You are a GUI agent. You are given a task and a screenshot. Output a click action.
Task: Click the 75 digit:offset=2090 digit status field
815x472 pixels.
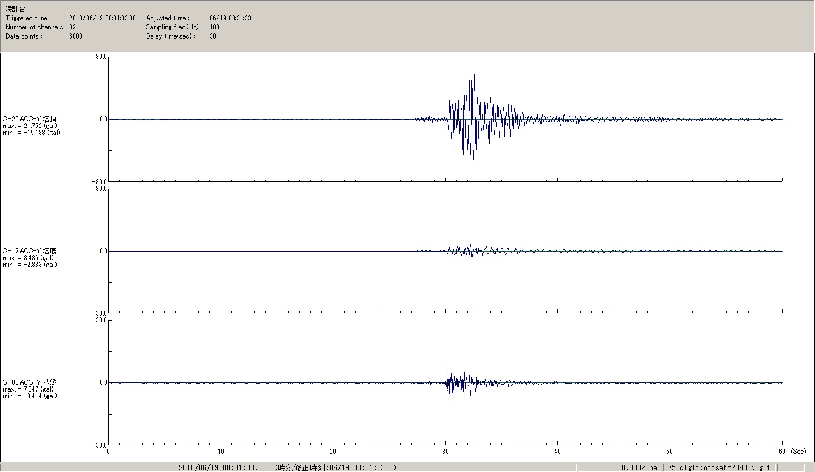pyautogui.click(x=719, y=467)
